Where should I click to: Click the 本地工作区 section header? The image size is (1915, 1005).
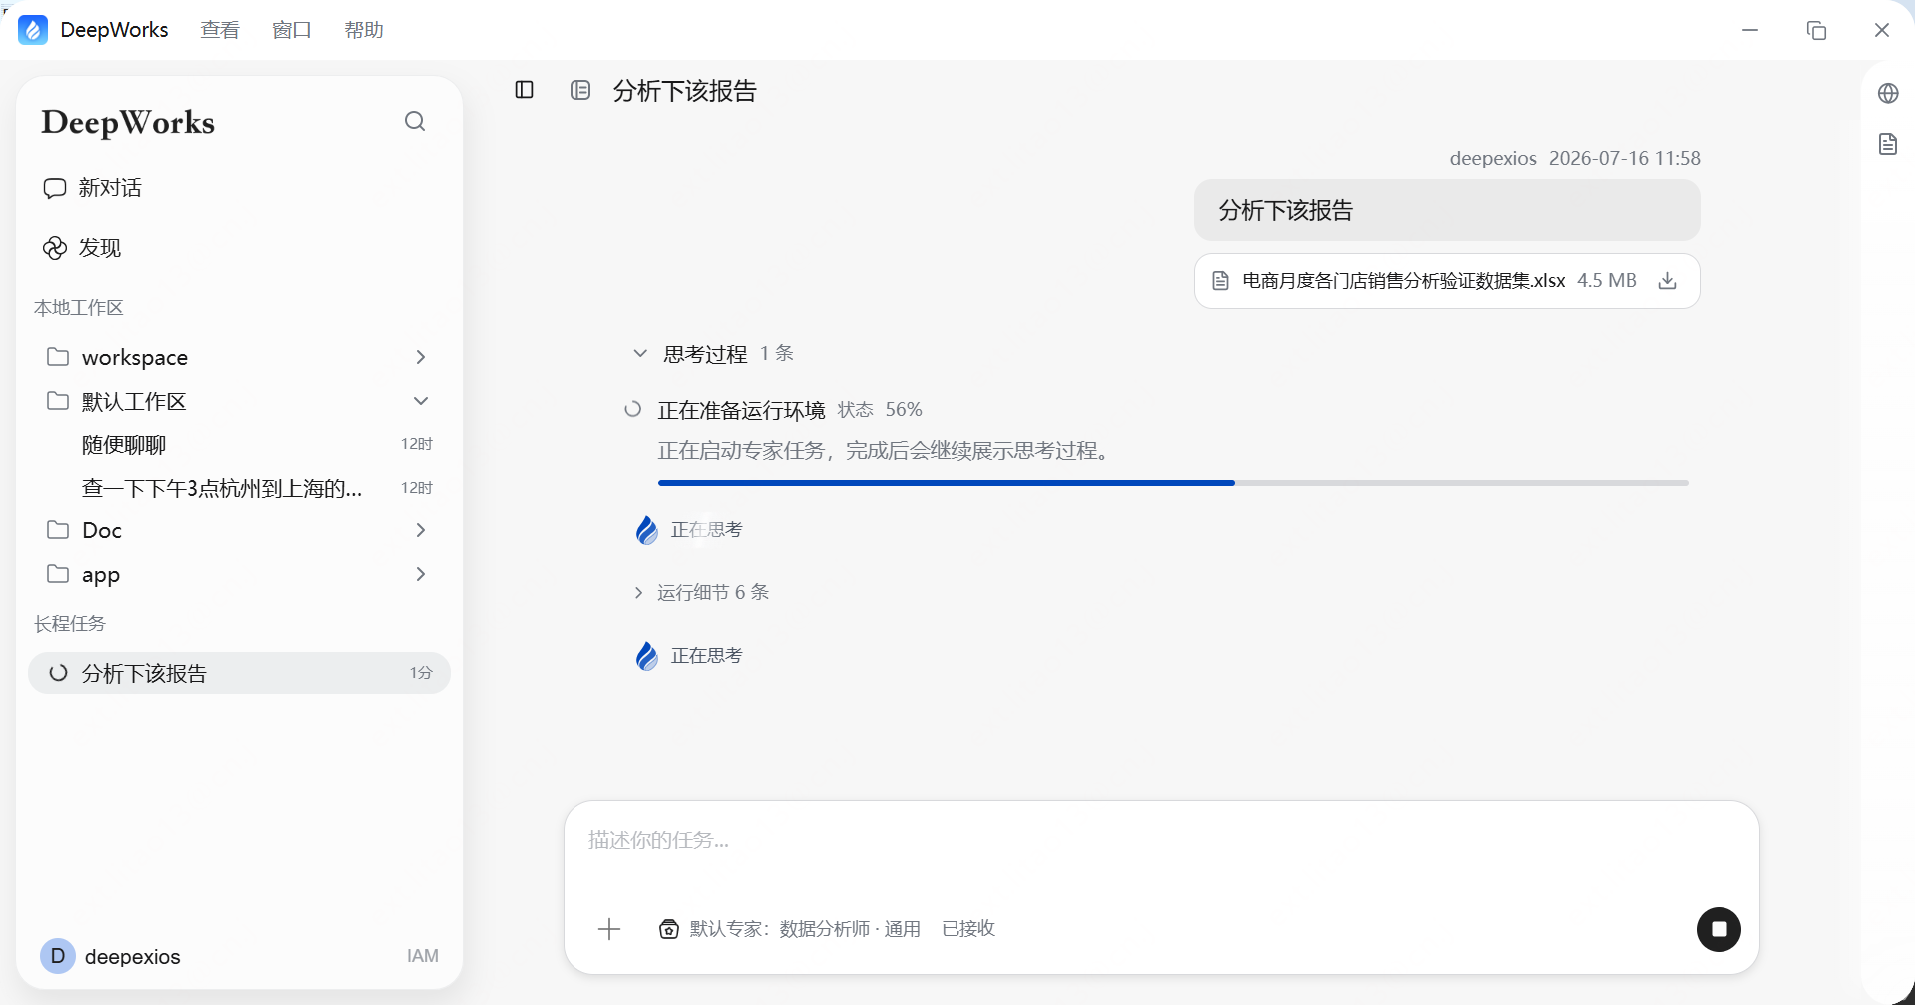click(78, 308)
